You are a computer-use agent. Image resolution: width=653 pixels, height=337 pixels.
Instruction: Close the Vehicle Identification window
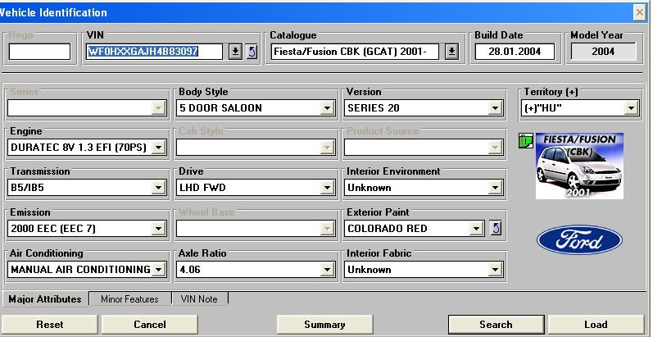pyautogui.click(x=639, y=12)
